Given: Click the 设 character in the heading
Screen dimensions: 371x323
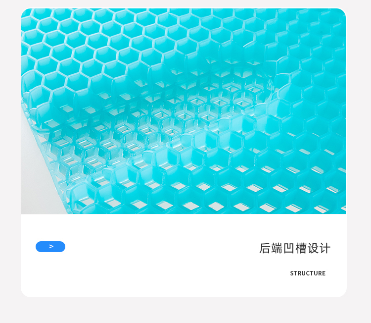Looking at the screenshot, I should click(313, 248).
